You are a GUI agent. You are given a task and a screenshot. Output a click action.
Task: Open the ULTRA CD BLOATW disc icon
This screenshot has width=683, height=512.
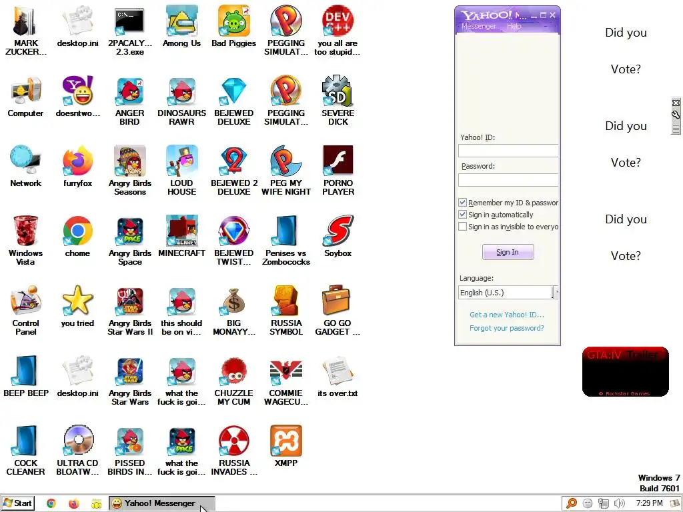coord(77,450)
